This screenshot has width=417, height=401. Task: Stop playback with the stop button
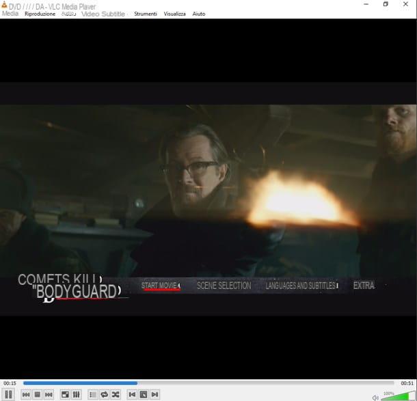coord(37,395)
